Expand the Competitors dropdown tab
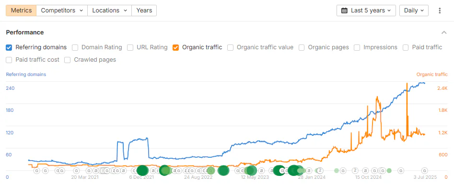 (62, 11)
